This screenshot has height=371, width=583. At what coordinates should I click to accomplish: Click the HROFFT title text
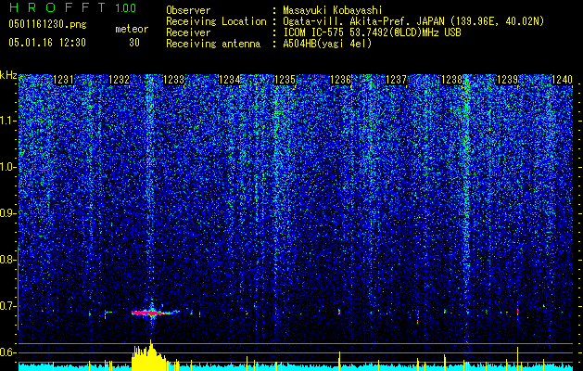coord(57,7)
